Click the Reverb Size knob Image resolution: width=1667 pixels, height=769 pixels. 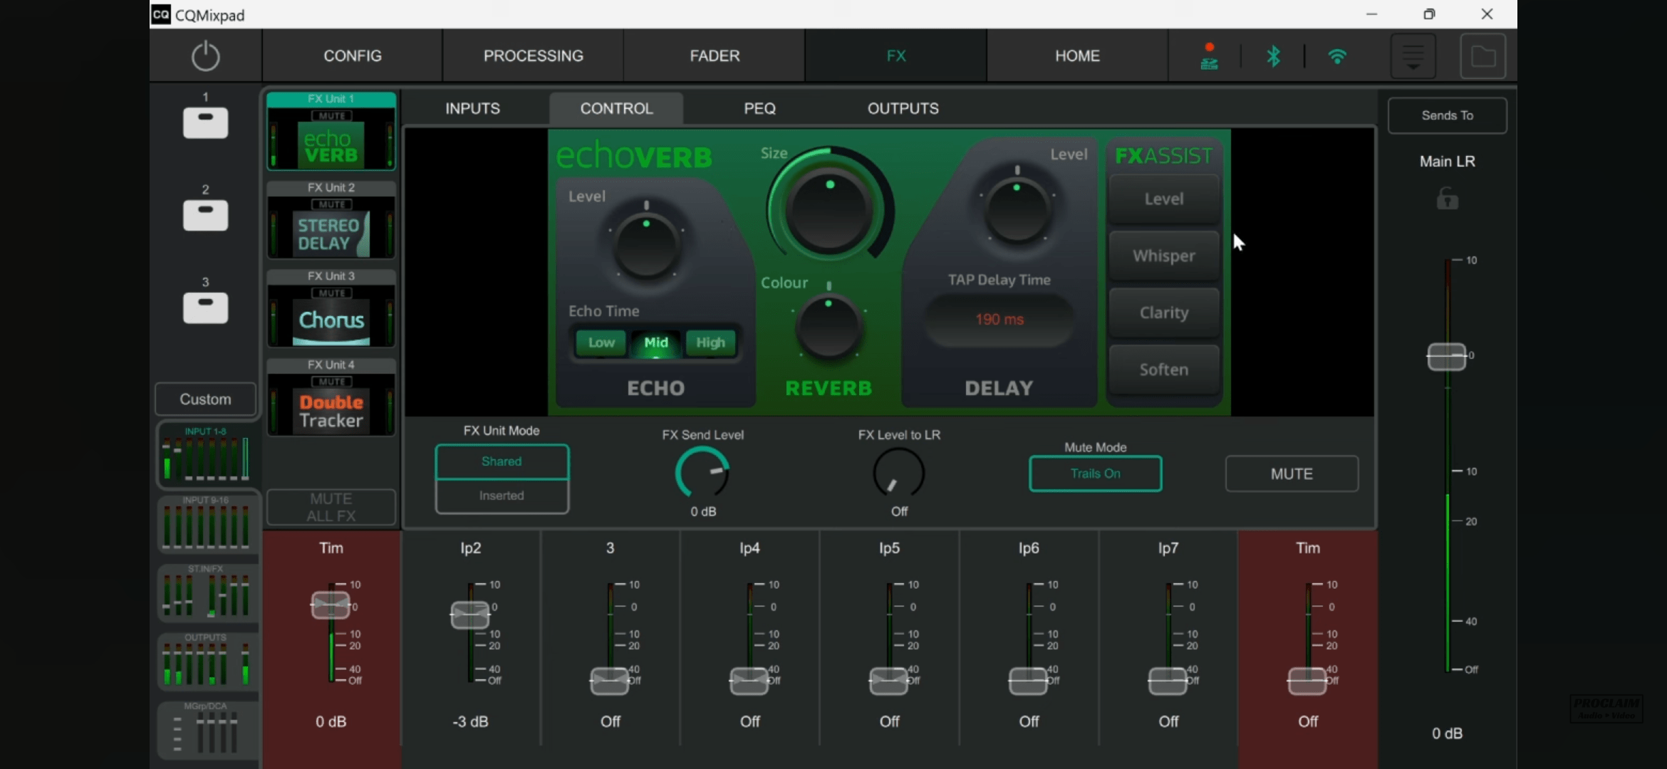point(829,208)
